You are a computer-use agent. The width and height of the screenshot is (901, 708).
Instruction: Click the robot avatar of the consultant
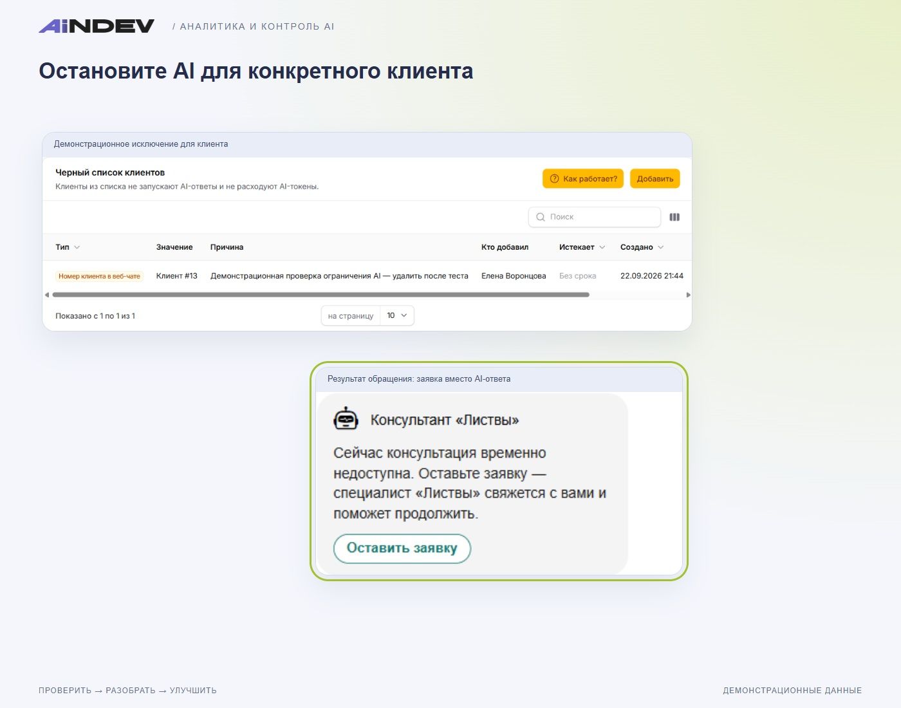(x=346, y=419)
